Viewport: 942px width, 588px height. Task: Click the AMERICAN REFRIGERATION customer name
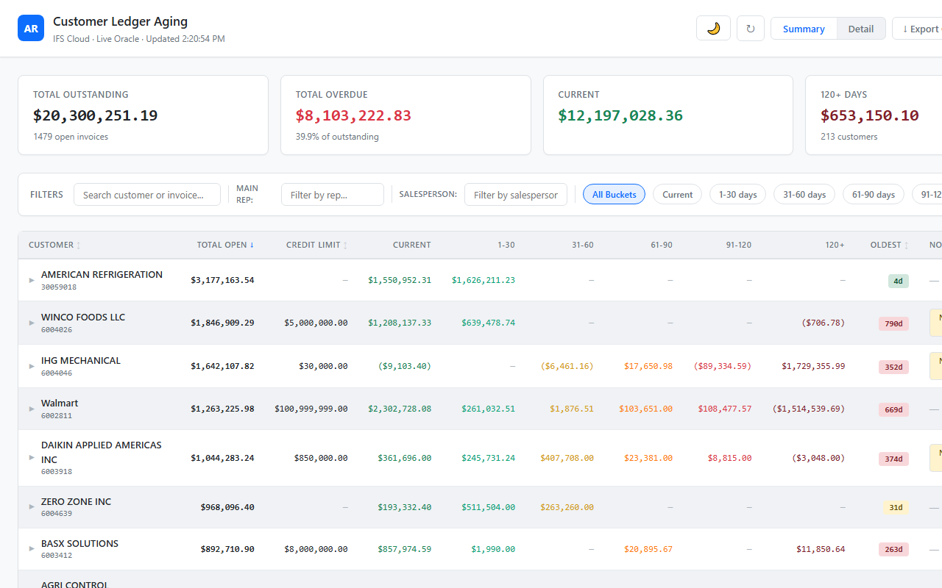coord(102,274)
